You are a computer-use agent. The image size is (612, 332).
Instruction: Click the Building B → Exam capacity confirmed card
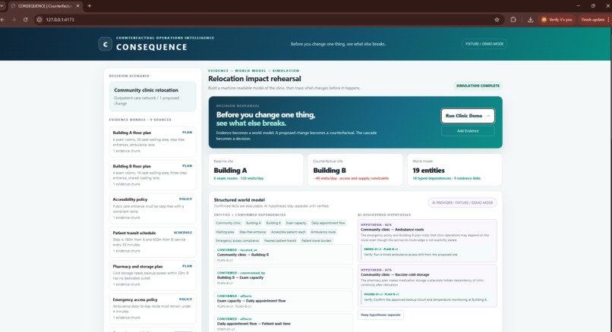point(283,278)
